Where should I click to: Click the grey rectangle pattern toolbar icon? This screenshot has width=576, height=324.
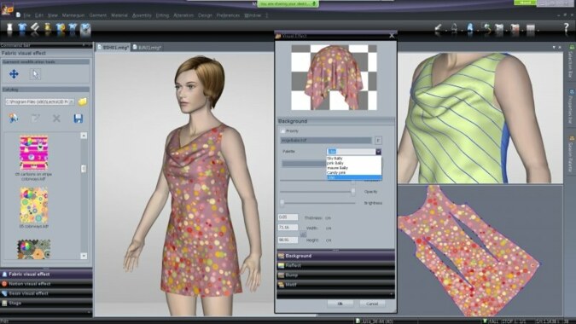pos(531,29)
